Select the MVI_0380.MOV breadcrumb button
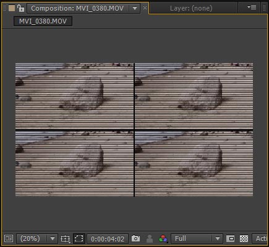Screen dimensions: 269x247 point(43,21)
